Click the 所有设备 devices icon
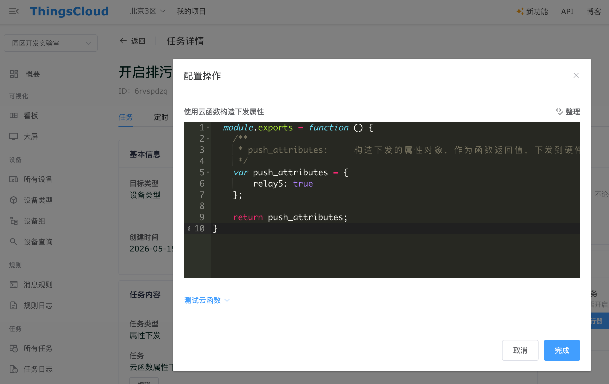Image resolution: width=609 pixels, height=384 pixels. click(14, 179)
